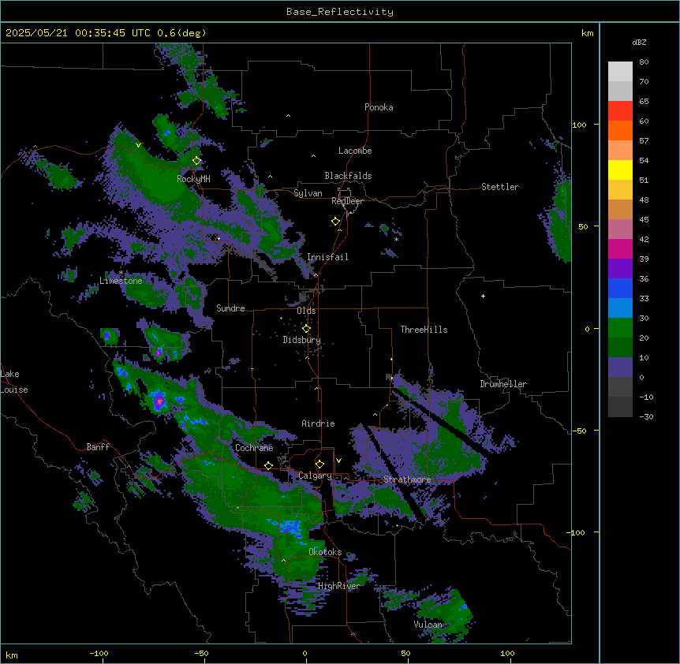680x664 pixels.
Task: Click the Didsbury city label
Action: tap(302, 340)
